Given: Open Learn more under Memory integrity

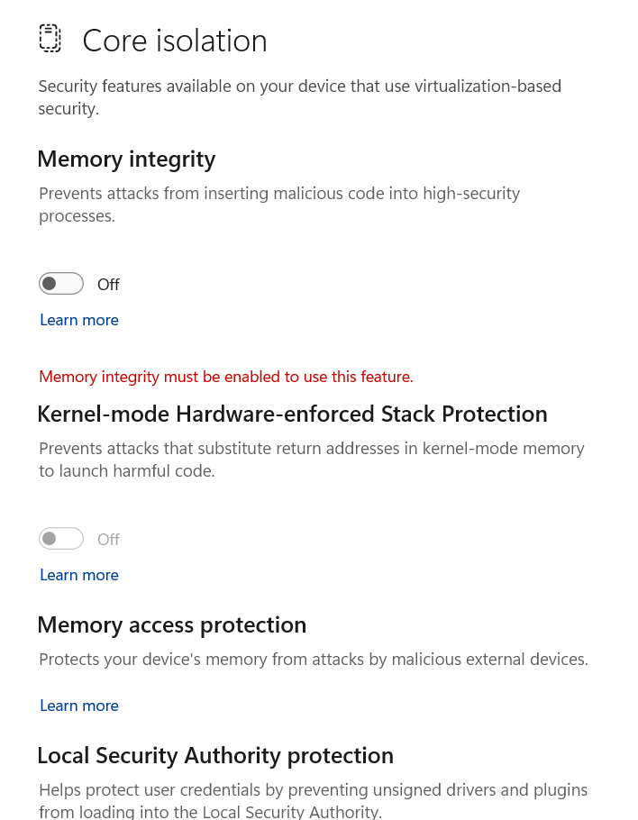Looking at the screenshot, I should 79,320.
